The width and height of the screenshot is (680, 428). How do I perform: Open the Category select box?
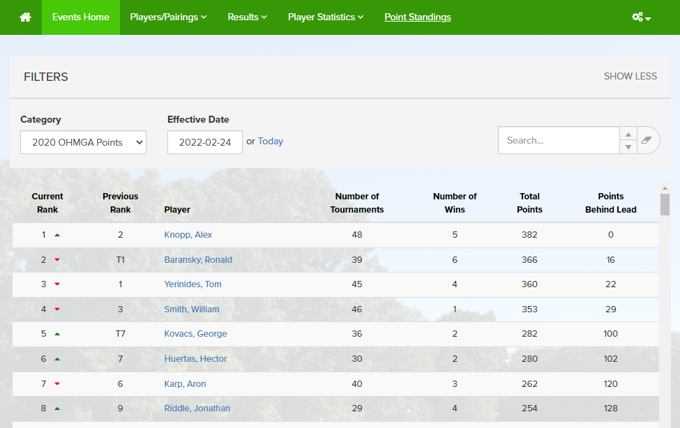pos(83,142)
